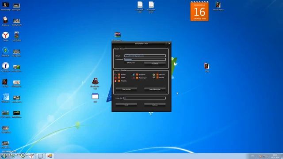
Task: Select the Компьютер desktop icon
Action: (x=5, y=6)
